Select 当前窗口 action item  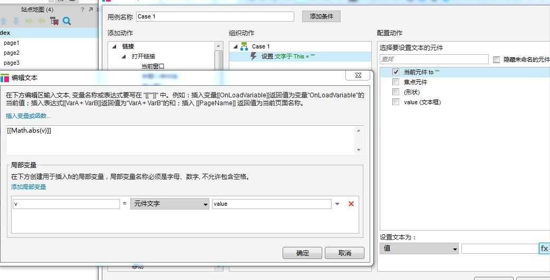click(x=152, y=66)
